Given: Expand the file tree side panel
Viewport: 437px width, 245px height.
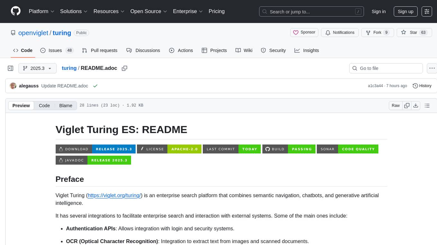Looking at the screenshot, I should (x=11, y=68).
